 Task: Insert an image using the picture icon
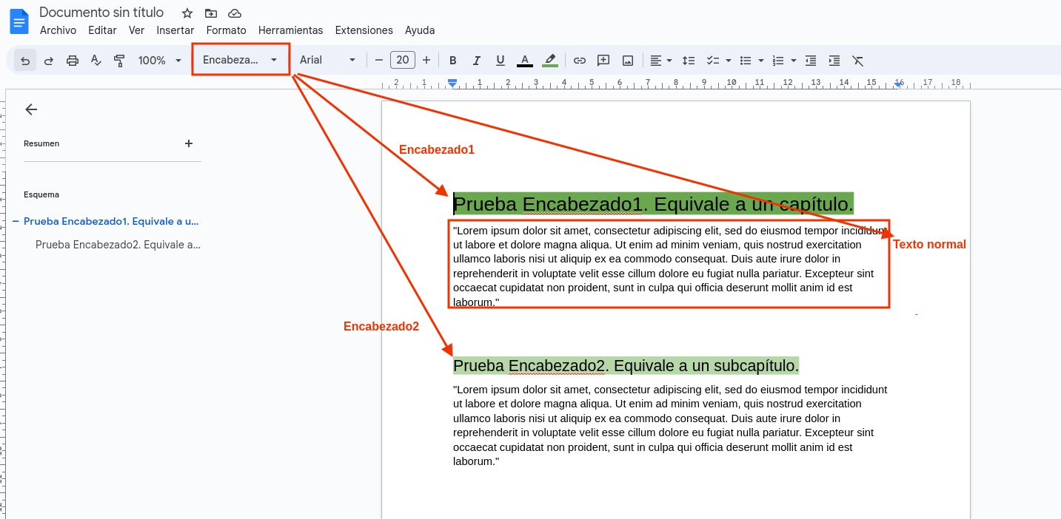tap(628, 61)
